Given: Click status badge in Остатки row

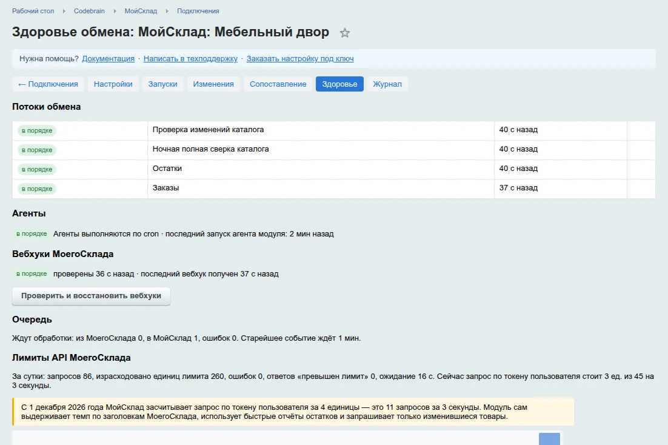Looking at the screenshot, I should tap(37, 169).
